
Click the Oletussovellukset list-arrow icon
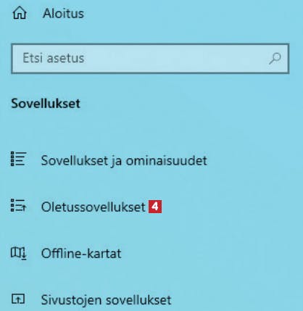point(18,205)
